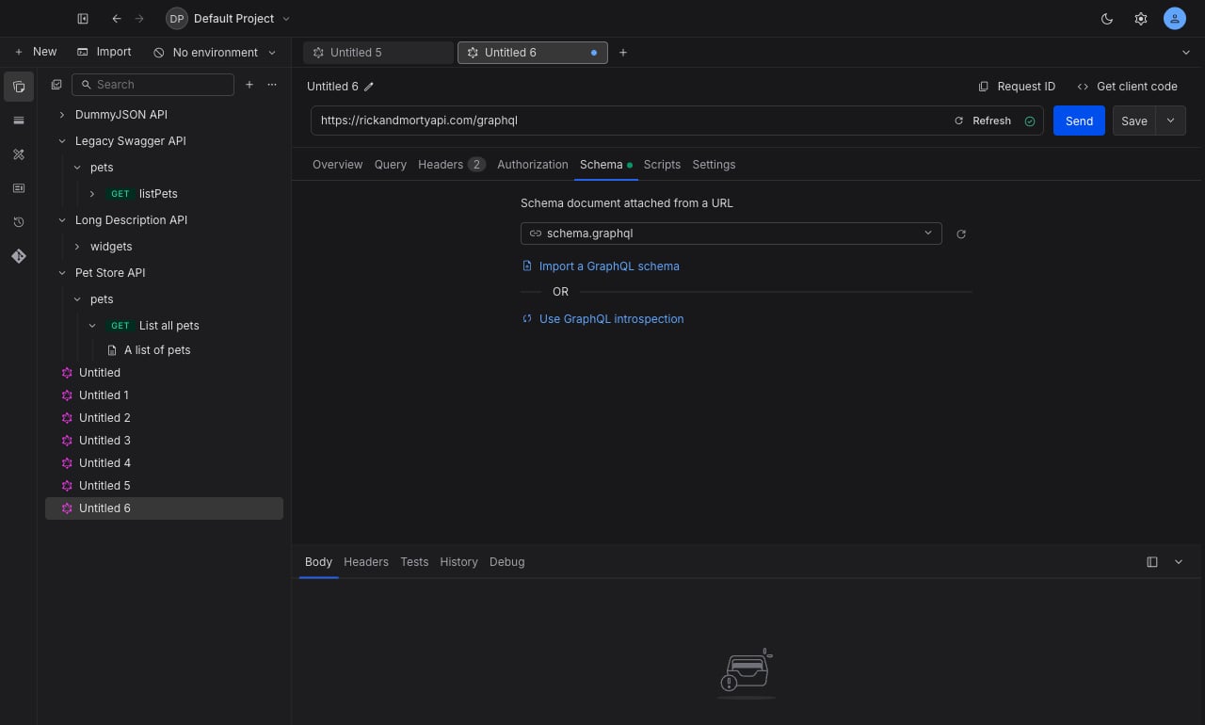The width and height of the screenshot is (1205, 725).
Task: Open settings gear icon
Action: click(1141, 19)
